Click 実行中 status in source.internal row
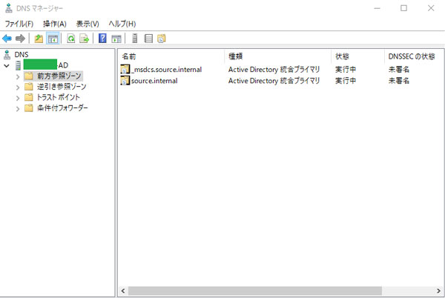445x298 pixels. tap(346, 81)
